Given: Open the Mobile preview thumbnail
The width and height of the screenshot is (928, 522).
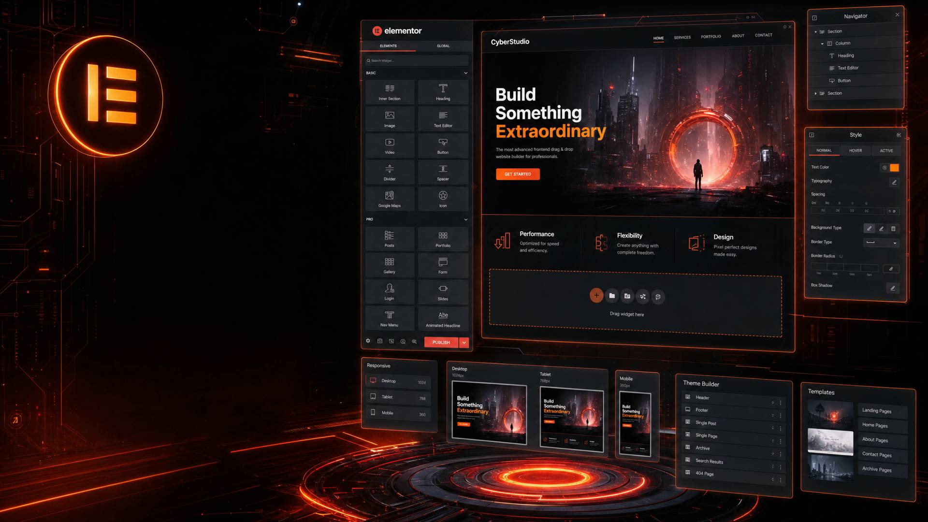Looking at the screenshot, I should pos(635,424).
